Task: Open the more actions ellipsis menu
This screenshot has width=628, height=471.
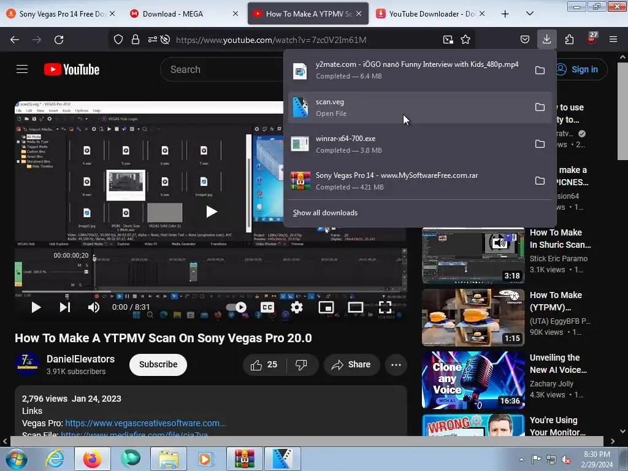Action: [396, 364]
